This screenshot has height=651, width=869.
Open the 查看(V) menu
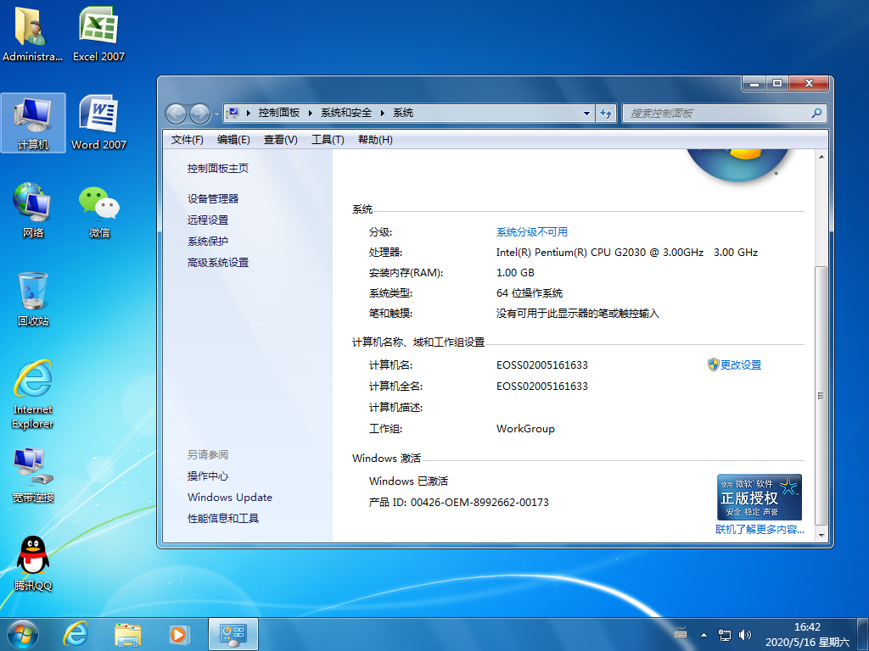point(280,140)
